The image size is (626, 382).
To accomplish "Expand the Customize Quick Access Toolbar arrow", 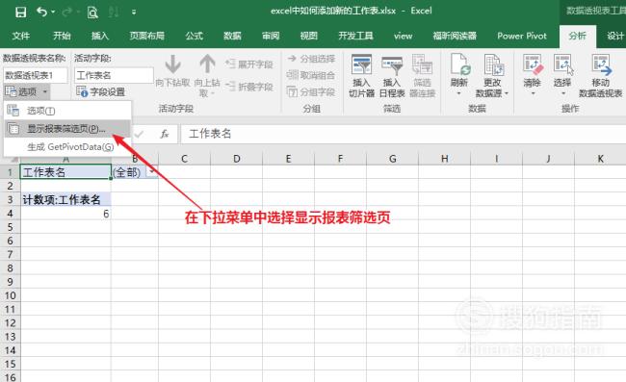I will click(x=134, y=13).
